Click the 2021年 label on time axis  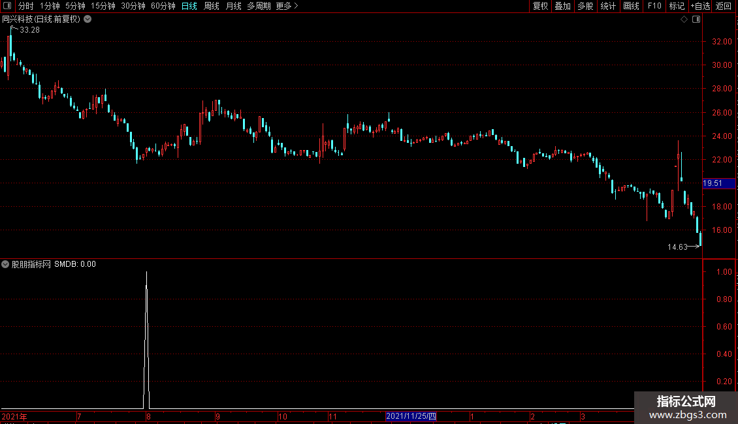click(x=14, y=416)
